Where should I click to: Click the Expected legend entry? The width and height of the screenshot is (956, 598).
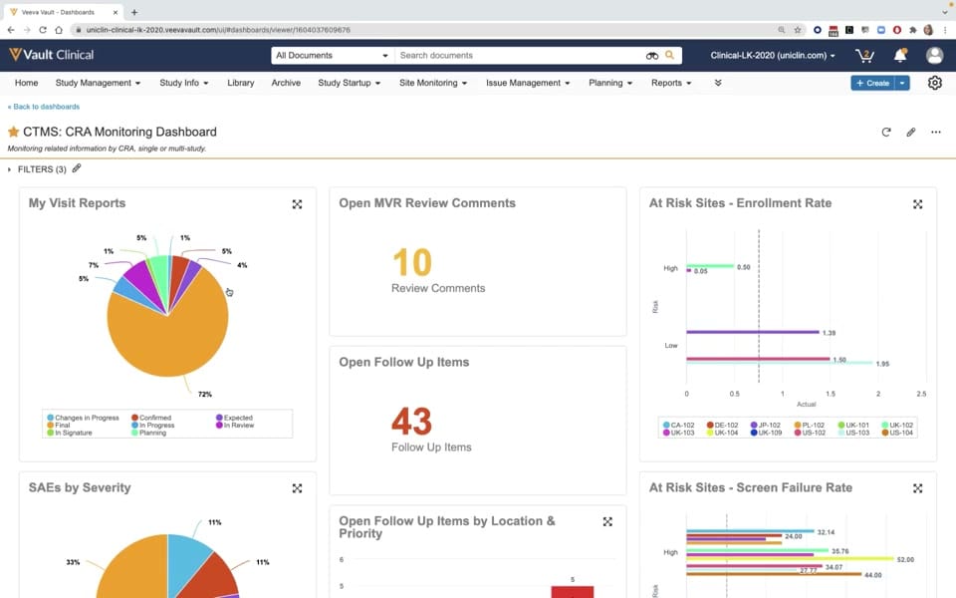coord(234,418)
